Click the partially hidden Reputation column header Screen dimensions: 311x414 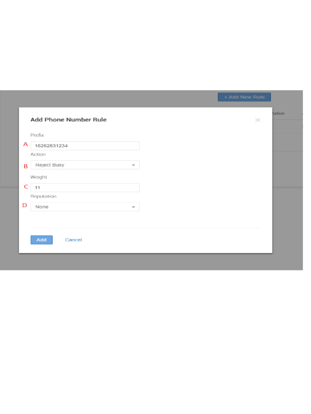[279, 114]
